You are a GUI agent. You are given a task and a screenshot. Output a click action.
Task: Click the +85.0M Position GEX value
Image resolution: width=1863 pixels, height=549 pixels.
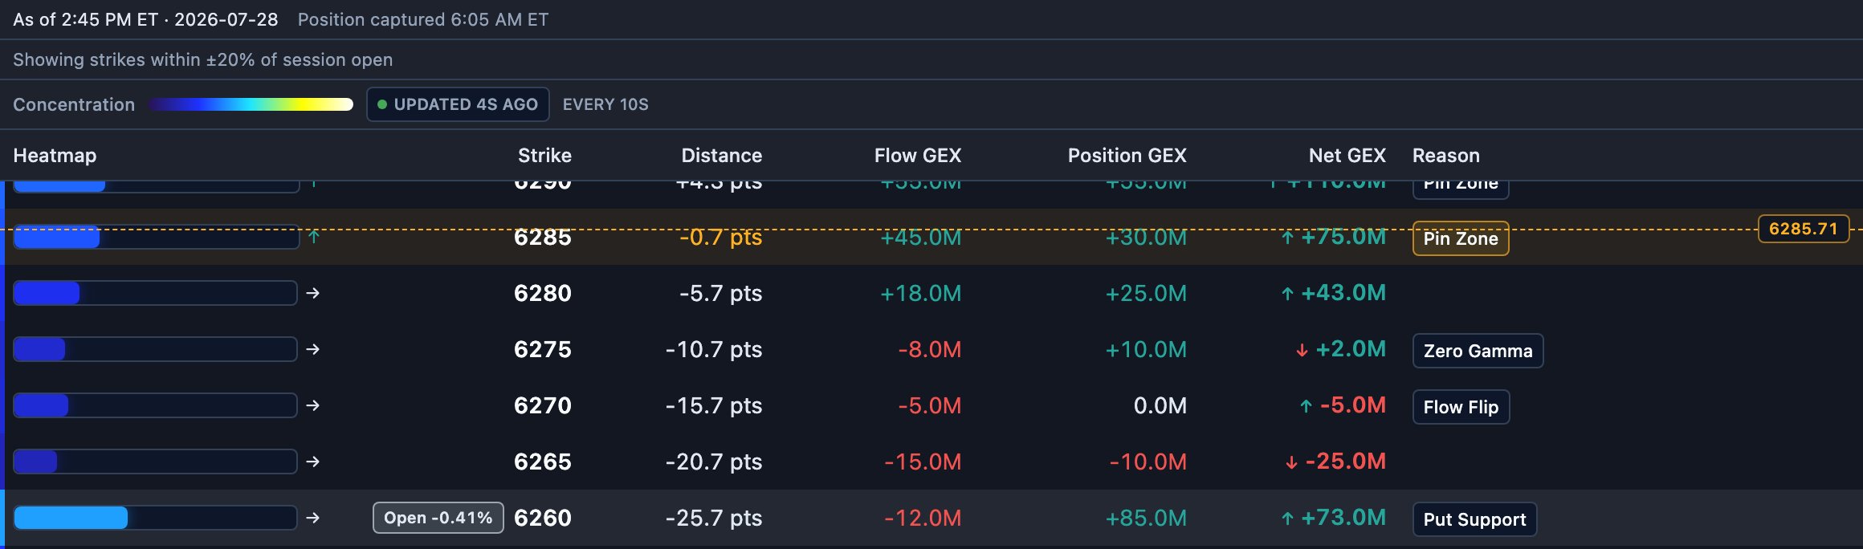point(1147,518)
